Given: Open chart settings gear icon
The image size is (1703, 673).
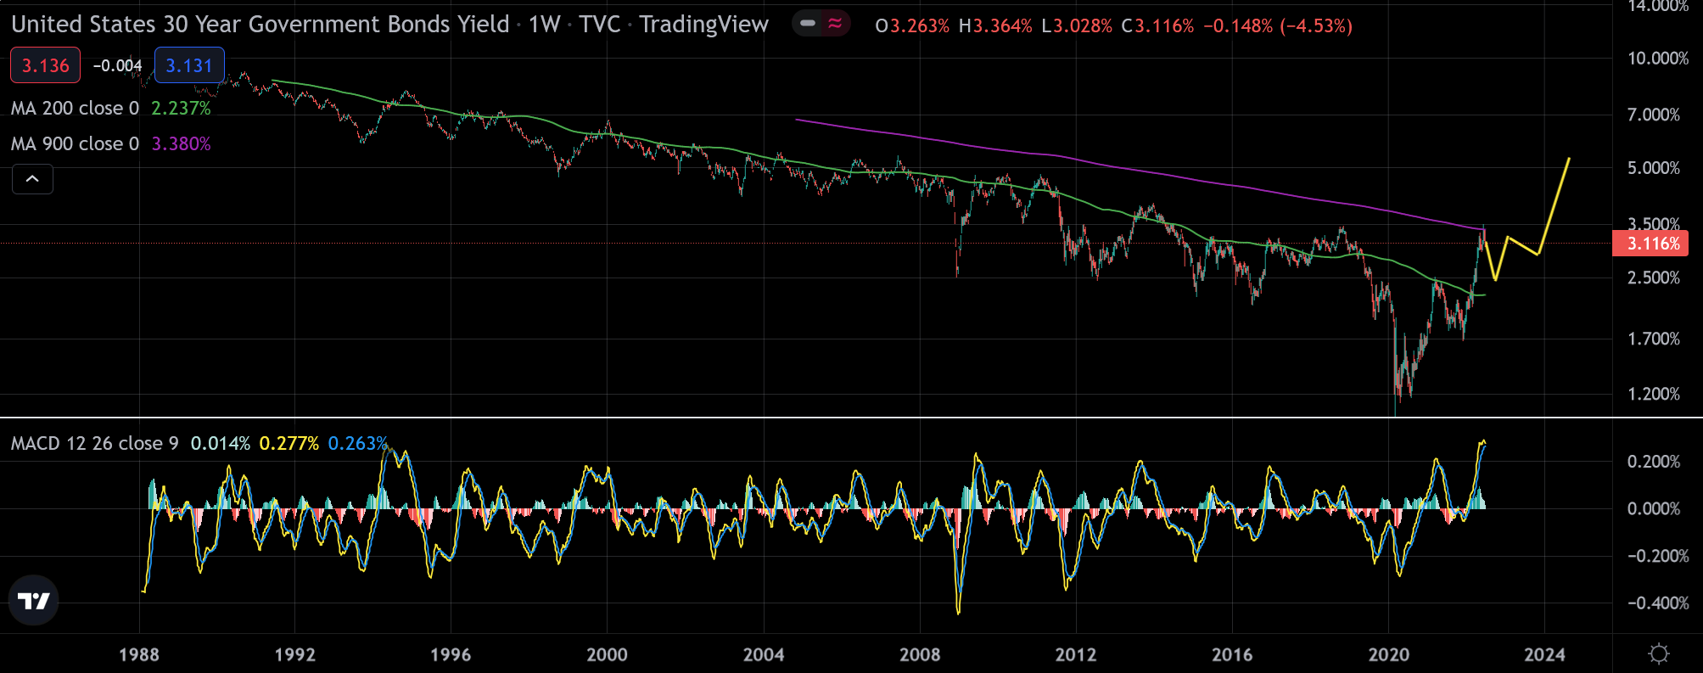Looking at the screenshot, I should point(1658,653).
